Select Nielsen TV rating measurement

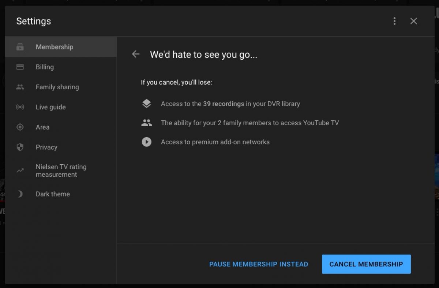[x=61, y=171]
